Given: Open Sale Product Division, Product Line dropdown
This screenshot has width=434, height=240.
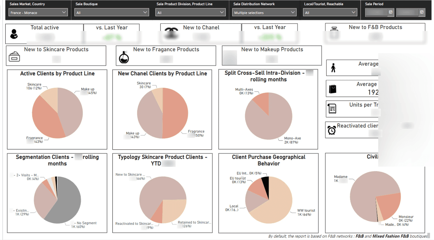Looking at the screenshot, I should coord(190,12).
